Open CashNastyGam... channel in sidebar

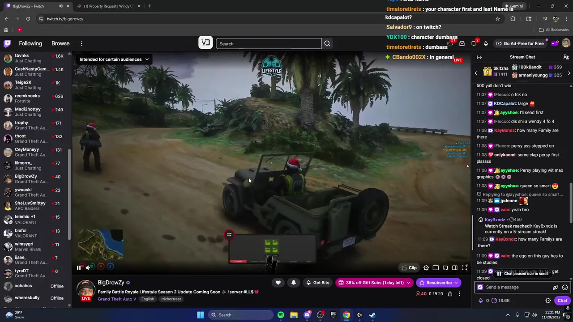coord(35,72)
